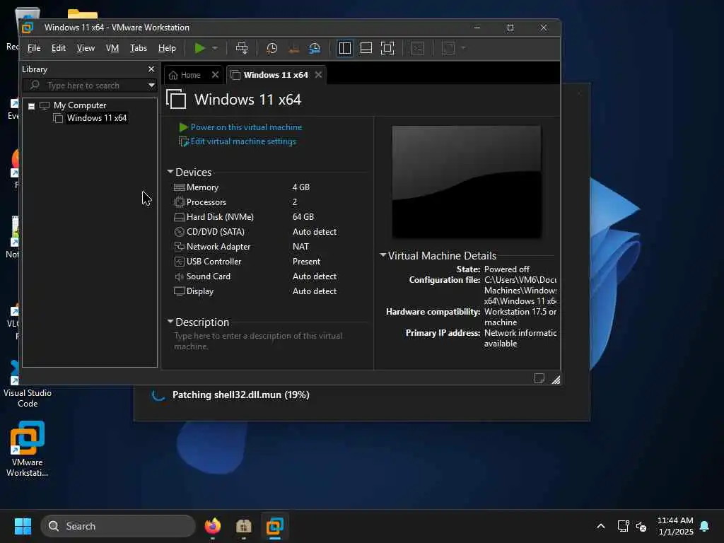Click the virtual machine preview thumbnail
This screenshot has height=543, width=724.
[467, 182]
